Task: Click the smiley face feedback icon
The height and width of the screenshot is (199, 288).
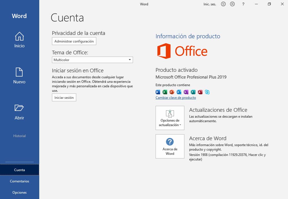Action: [x=223, y=4]
